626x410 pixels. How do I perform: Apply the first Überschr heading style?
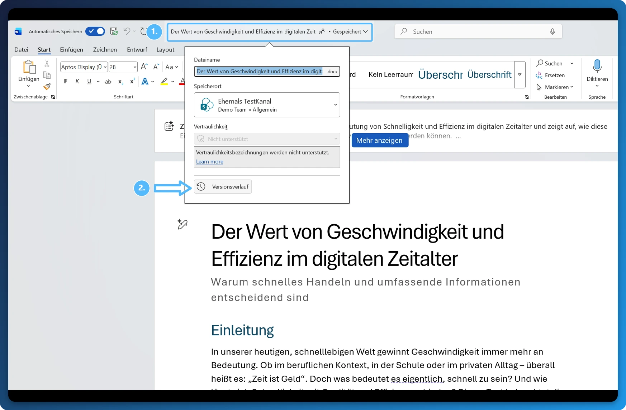coord(440,74)
